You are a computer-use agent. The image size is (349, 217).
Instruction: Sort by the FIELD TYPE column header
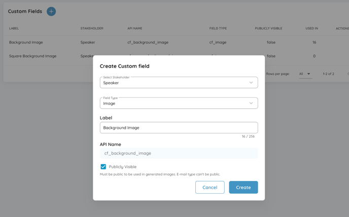(218, 28)
